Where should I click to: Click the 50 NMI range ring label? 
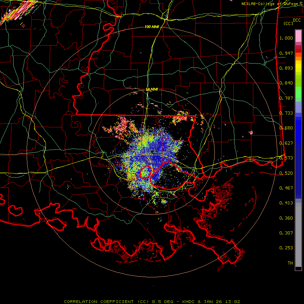152,89
